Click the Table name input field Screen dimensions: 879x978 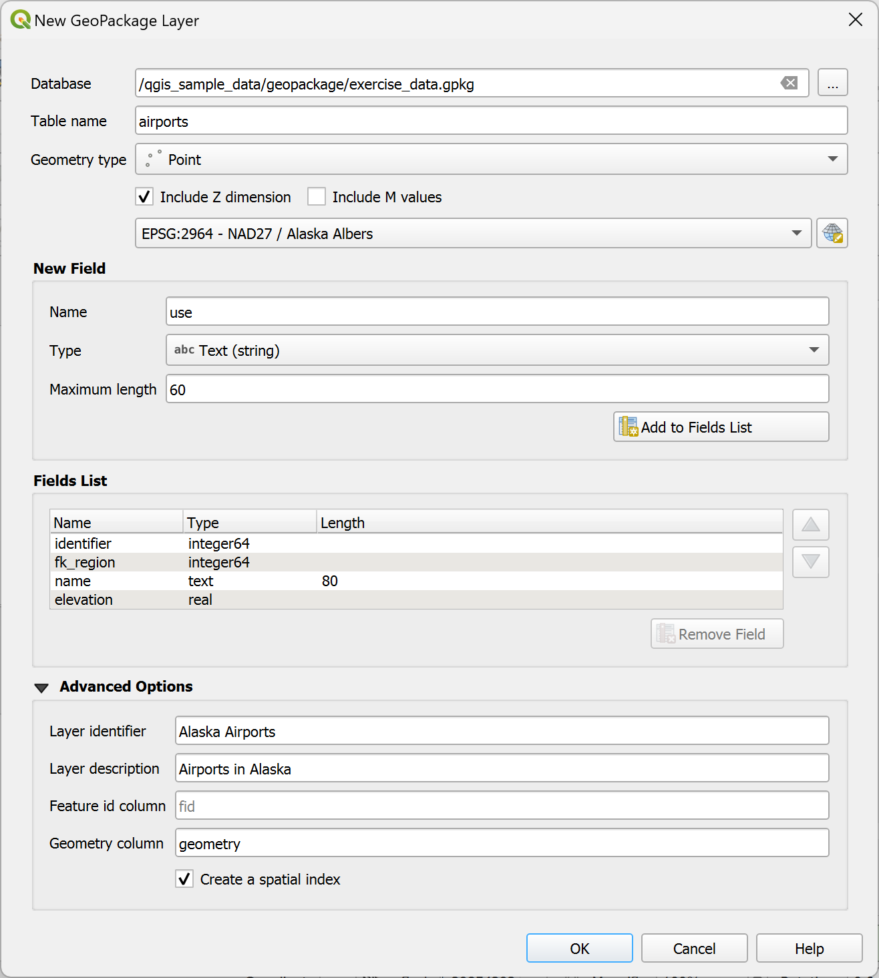coord(491,121)
